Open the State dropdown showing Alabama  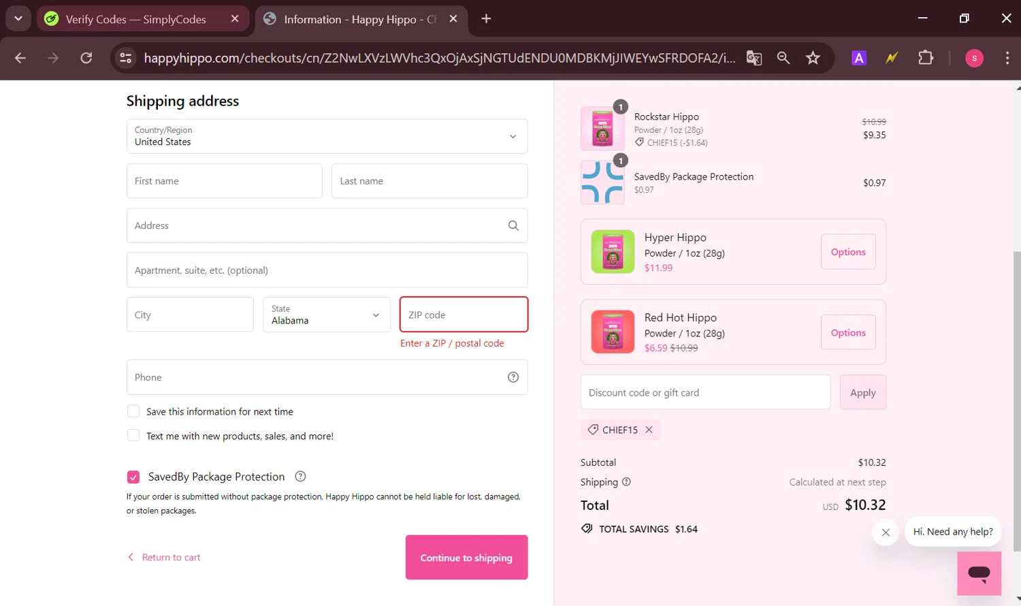click(x=327, y=315)
